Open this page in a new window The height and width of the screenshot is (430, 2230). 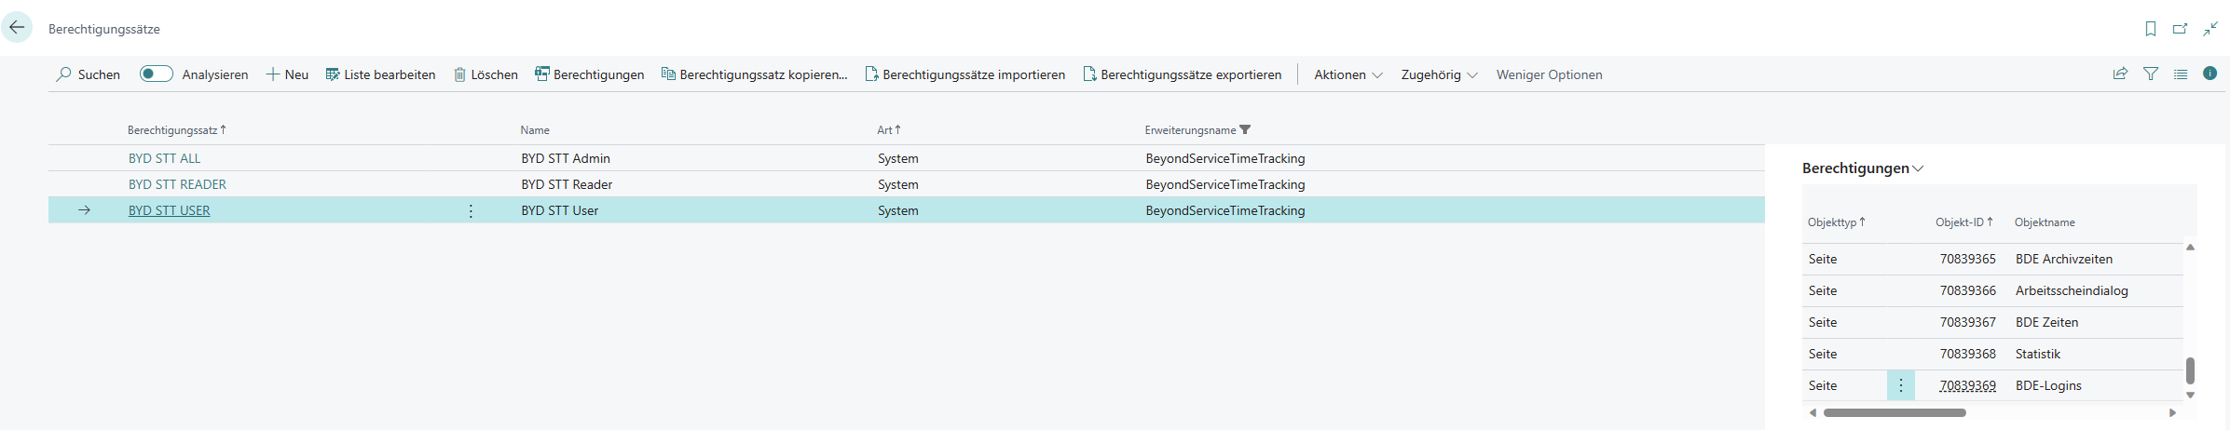pos(2180,29)
